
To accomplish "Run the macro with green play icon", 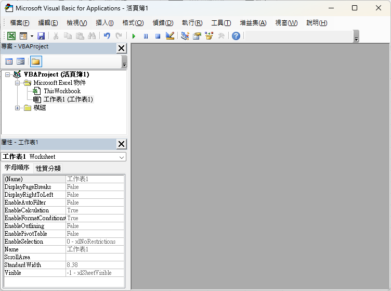I will (134, 36).
